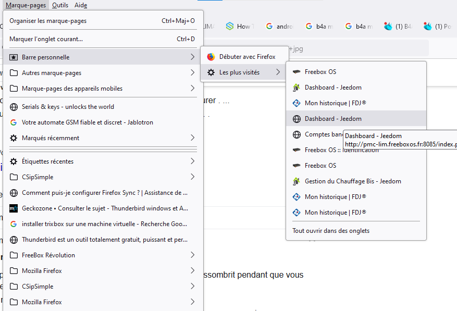Viewport: 457px width, 311px height.
Task: Expand the Les plus visités submenu arrow
Action: (278, 72)
